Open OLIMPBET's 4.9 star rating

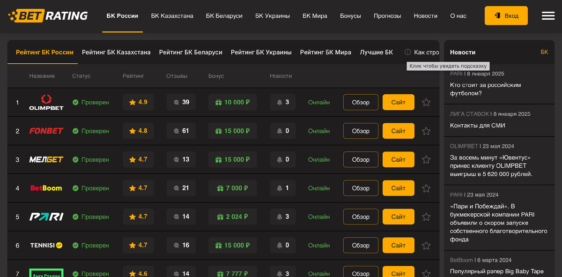(x=138, y=102)
